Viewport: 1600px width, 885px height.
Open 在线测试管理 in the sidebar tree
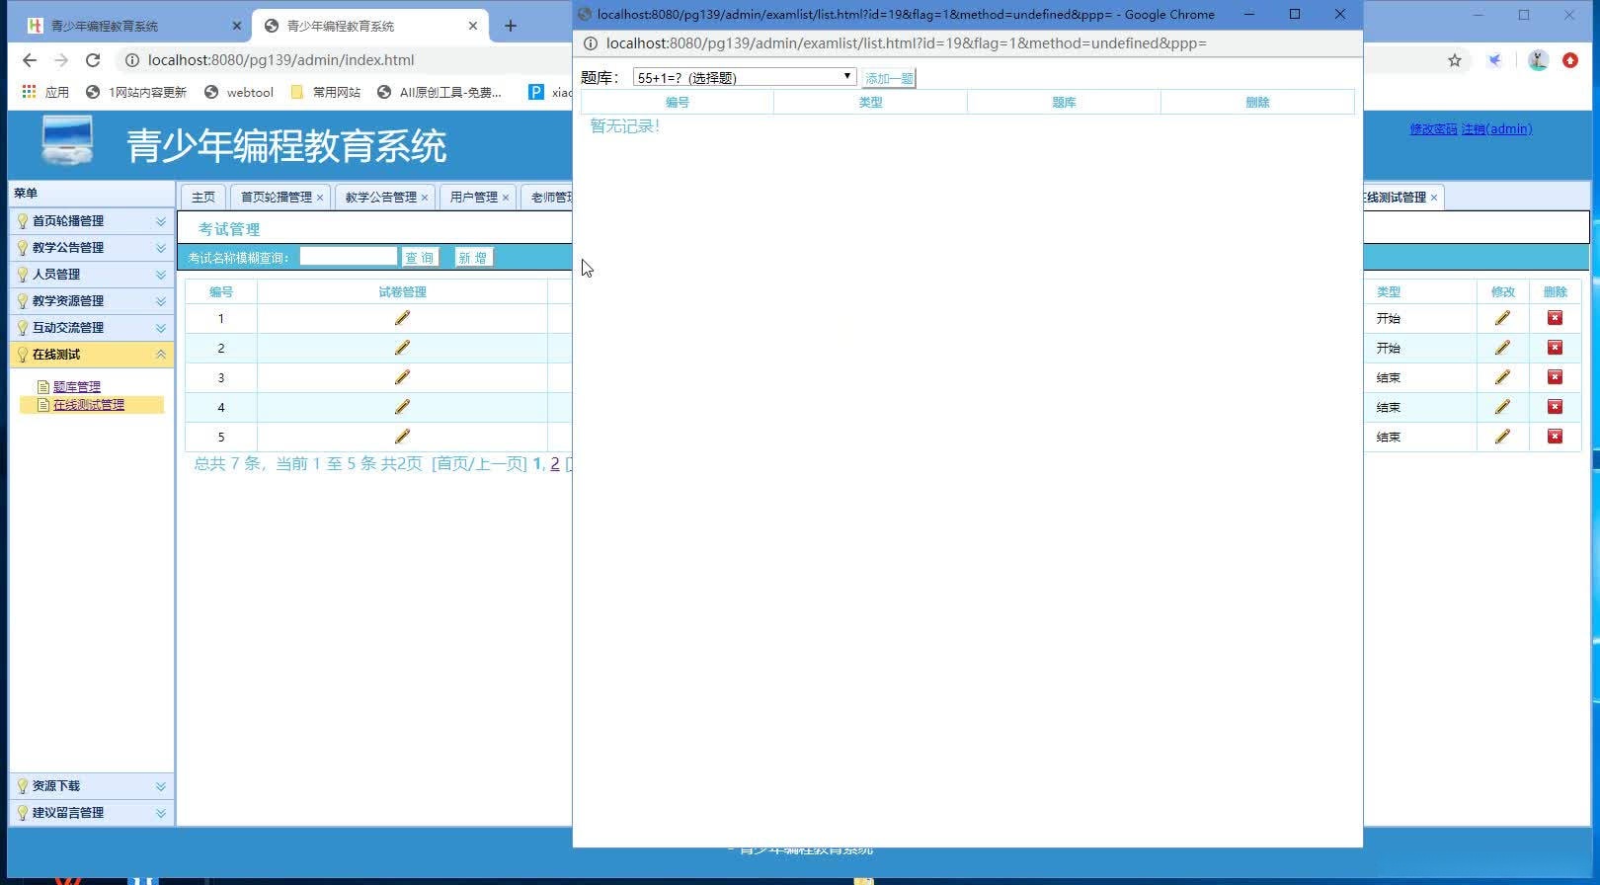pyautogui.click(x=89, y=405)
